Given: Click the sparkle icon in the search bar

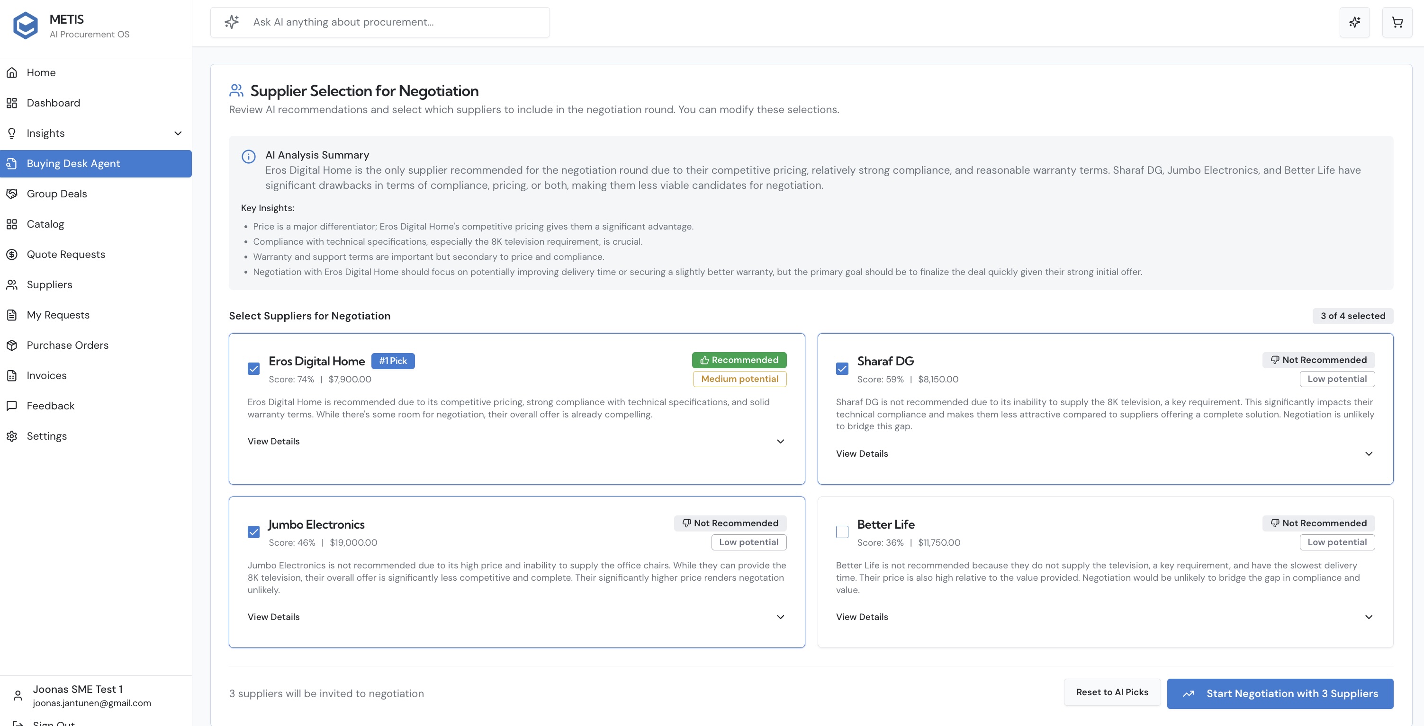Looking at the screenshot, I should pos(232,22).
